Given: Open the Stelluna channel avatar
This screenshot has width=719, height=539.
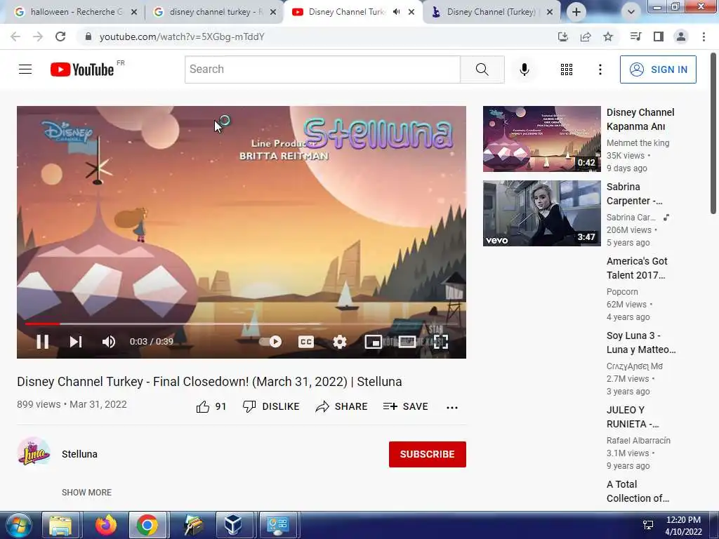Looking at the screenshot, I should tap(34, 453).
